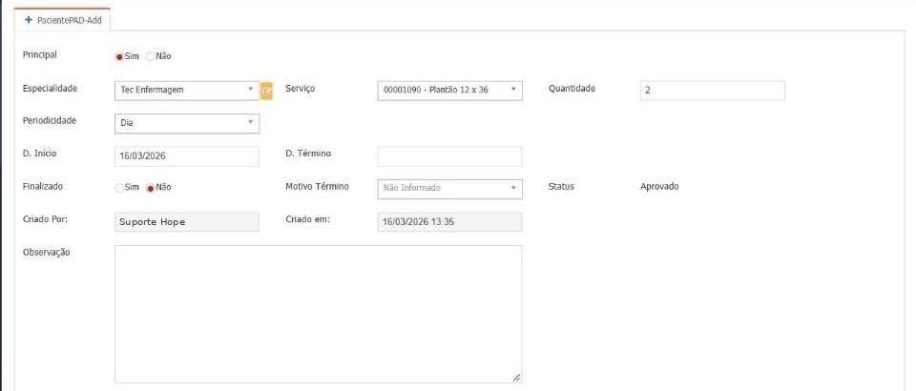Click the Observação label

point(46,252)
